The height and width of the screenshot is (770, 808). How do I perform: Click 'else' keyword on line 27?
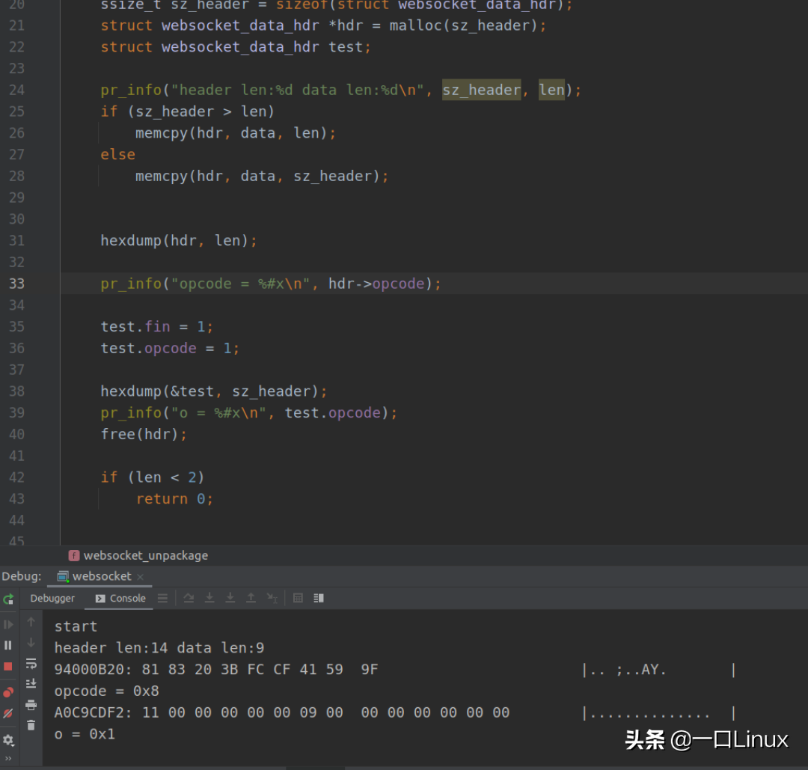(118, 155)
